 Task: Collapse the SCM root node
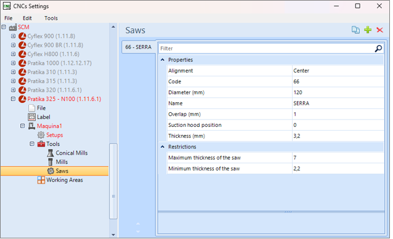coord(4,27)
